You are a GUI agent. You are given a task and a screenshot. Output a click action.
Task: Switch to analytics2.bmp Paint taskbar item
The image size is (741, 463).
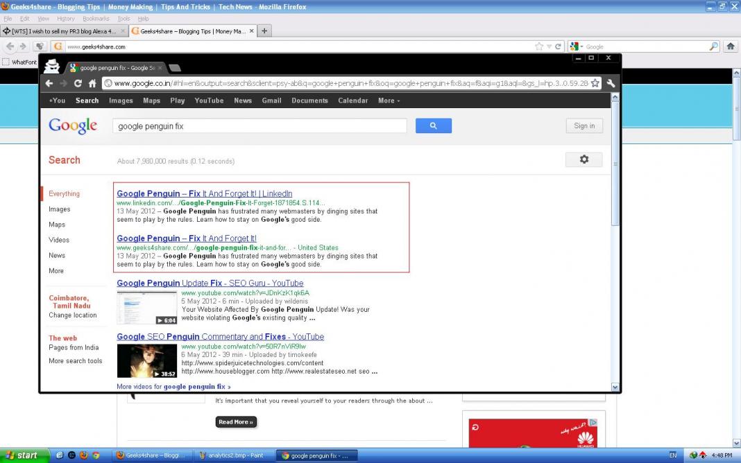pyautogui.click(x=233, y=455)
